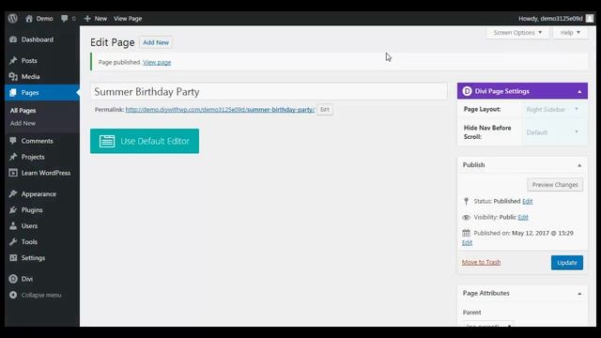Click the Pages icon in sidebar

(x=13, y=93)
